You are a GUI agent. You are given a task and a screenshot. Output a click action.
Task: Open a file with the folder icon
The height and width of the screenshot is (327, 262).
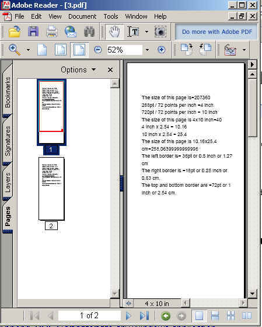(x=15, y=32)
